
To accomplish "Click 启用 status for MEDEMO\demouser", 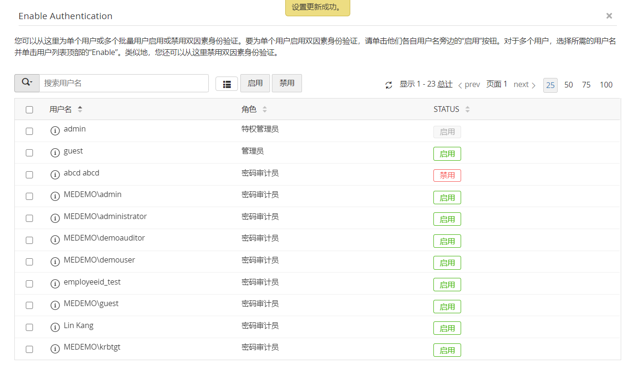I will click(x=447, y=263).
